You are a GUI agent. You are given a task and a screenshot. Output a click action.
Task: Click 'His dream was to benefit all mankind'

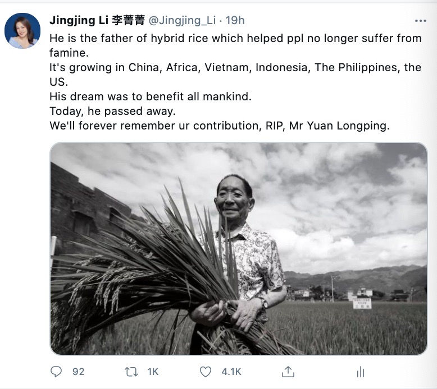click(x=151, y=96)
